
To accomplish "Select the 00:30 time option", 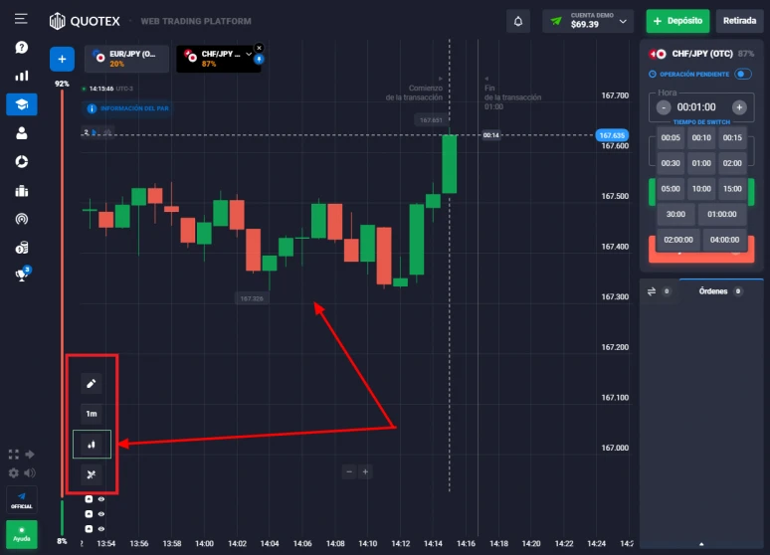I will point(671,163).
